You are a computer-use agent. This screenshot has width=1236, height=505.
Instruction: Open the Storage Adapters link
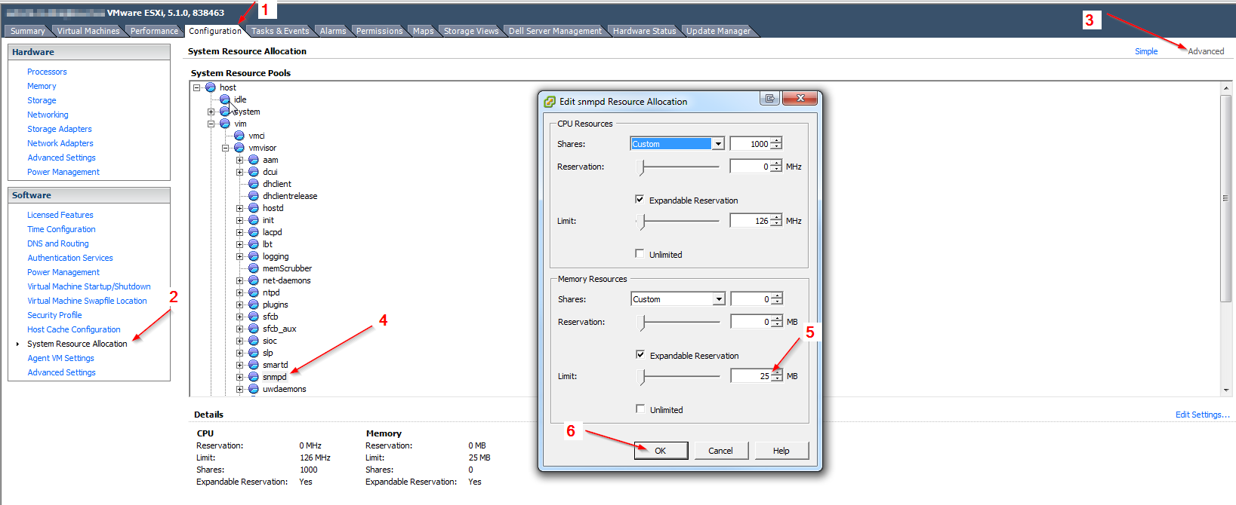pos(60,129)
